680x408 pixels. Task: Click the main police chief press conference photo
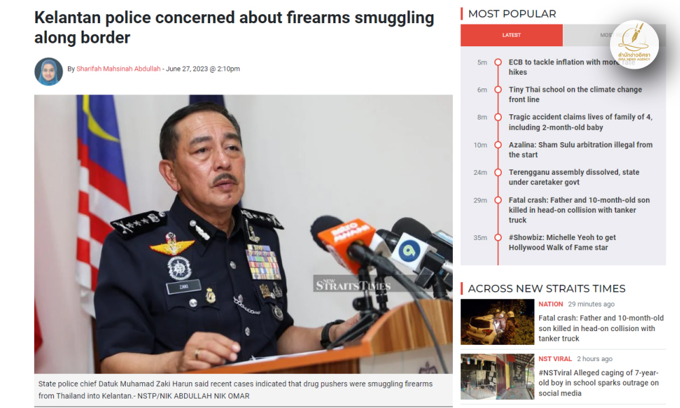coord(243,234)
